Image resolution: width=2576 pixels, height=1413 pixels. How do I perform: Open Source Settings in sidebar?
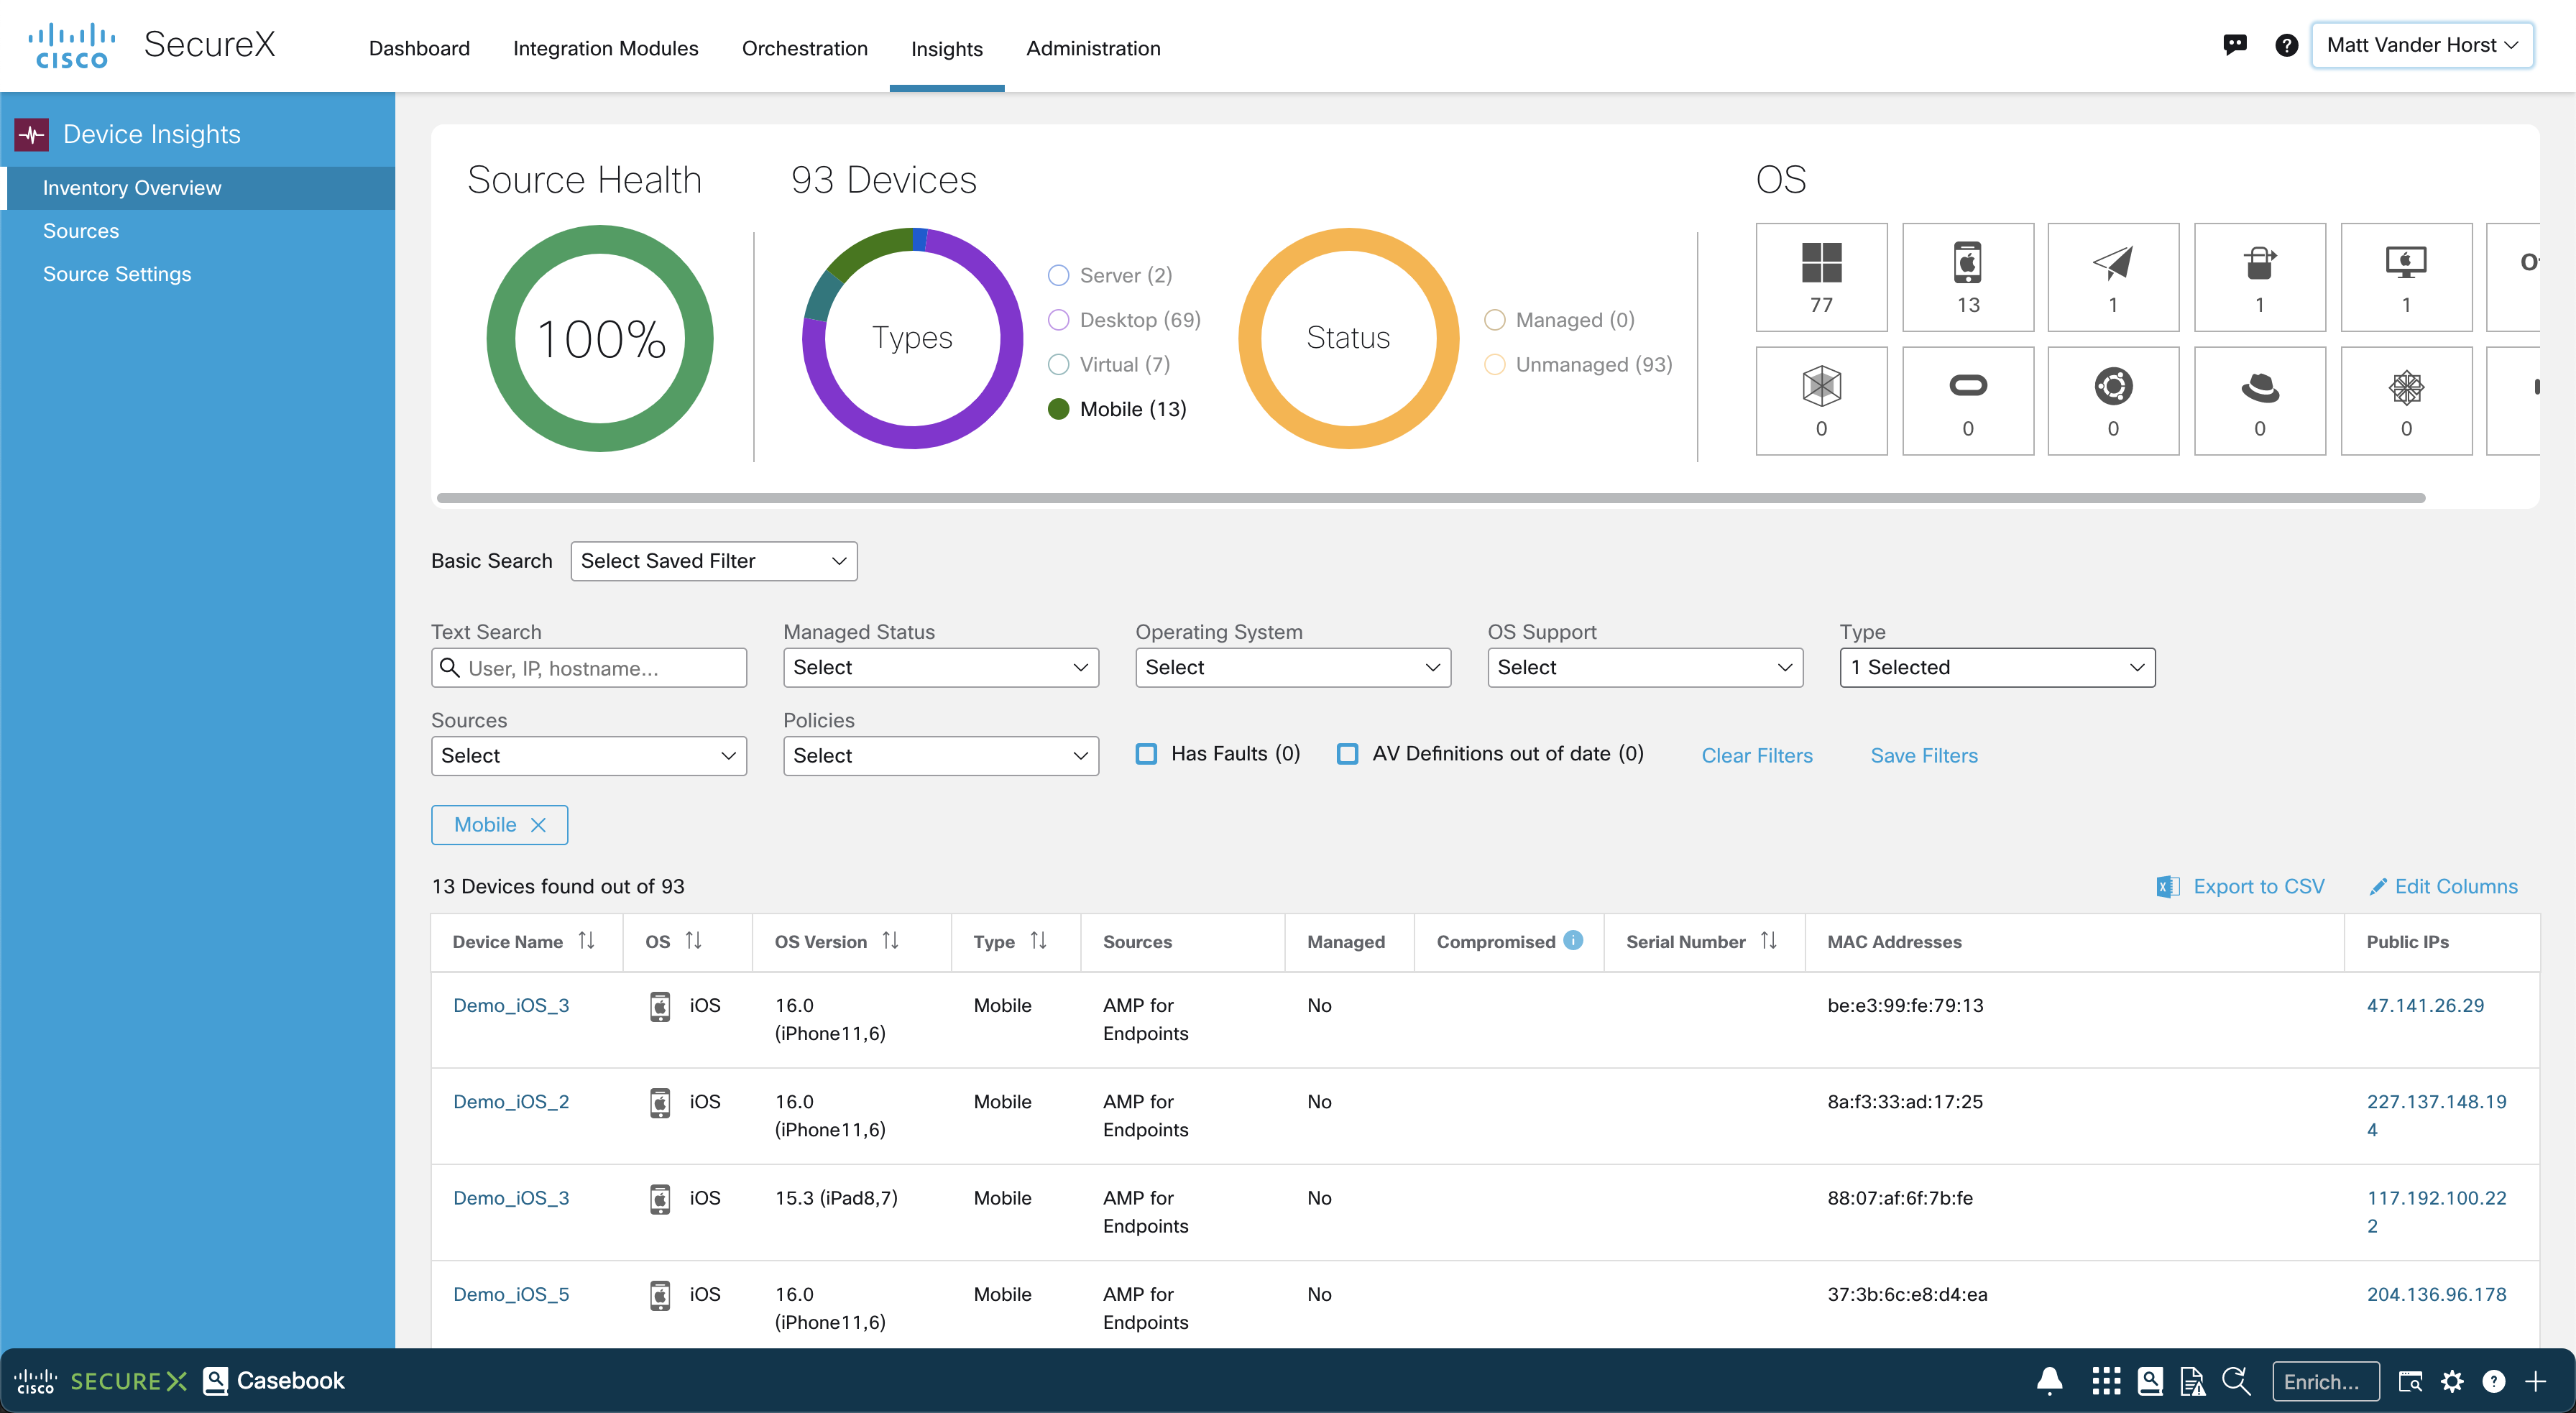[117, 274]
